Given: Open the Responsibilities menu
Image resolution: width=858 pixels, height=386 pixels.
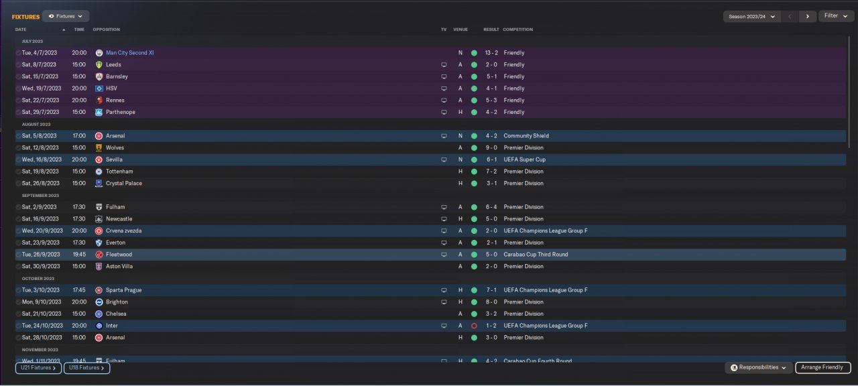Looking at the screenshot, I should [758, 367].
